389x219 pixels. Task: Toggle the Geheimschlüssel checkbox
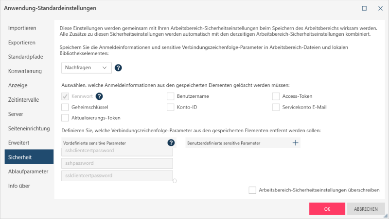pos(65,107)
